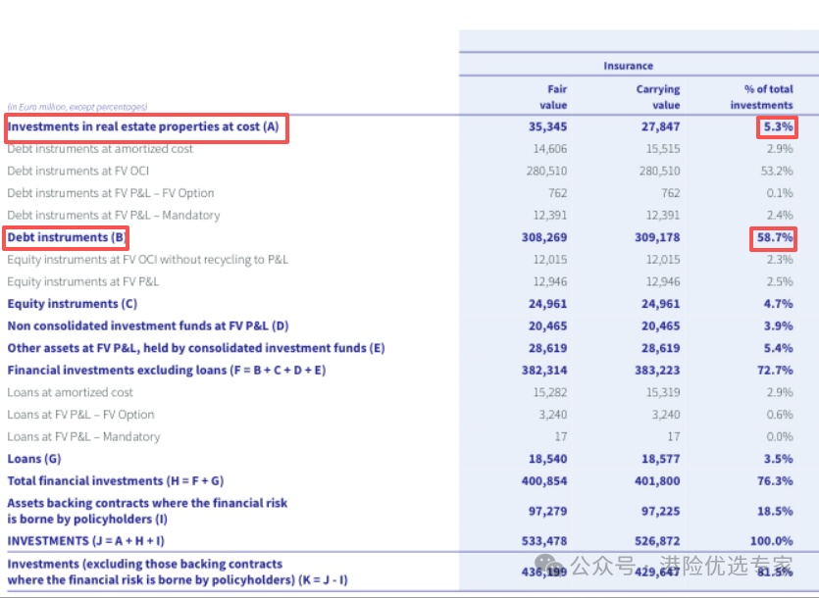Select the 0.1% percentage value
This screenshot has width=819, height=598.
tap(780, 193)
